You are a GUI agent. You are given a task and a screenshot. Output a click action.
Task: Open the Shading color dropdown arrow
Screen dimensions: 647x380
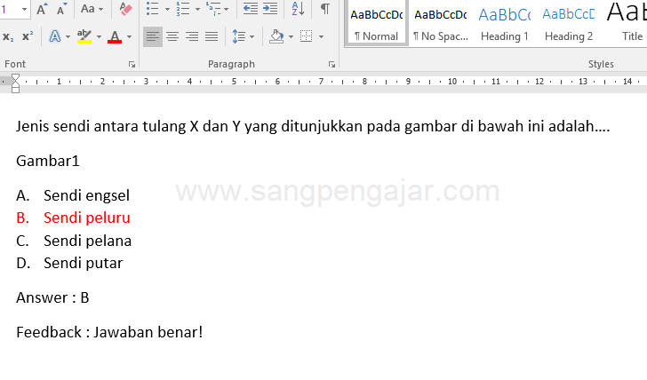coord(291,37)
